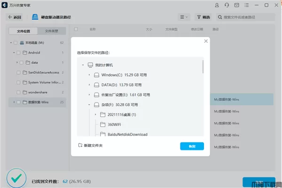Click the 我的计算机 computer icon
The height and width of the screenshot is (188, 282).
tap(90, 65)
